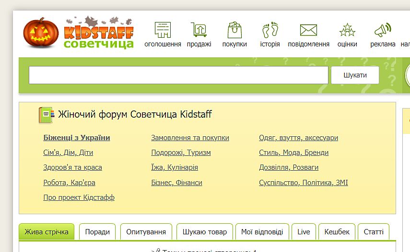Viewport: 410px width, 252px height.
Task: Open Суспільство, Політика, ЗМІ section
Action: point(303,183)
